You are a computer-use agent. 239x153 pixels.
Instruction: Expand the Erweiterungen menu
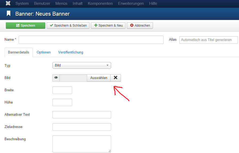131,3
